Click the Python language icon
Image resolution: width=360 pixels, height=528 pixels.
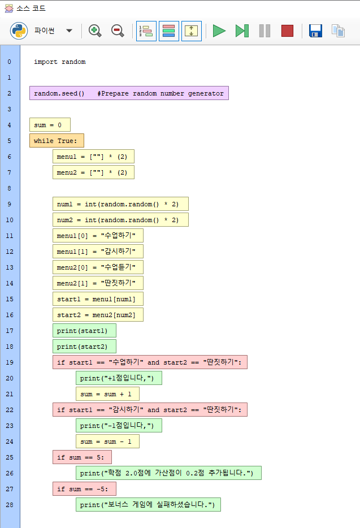[19, 31]
